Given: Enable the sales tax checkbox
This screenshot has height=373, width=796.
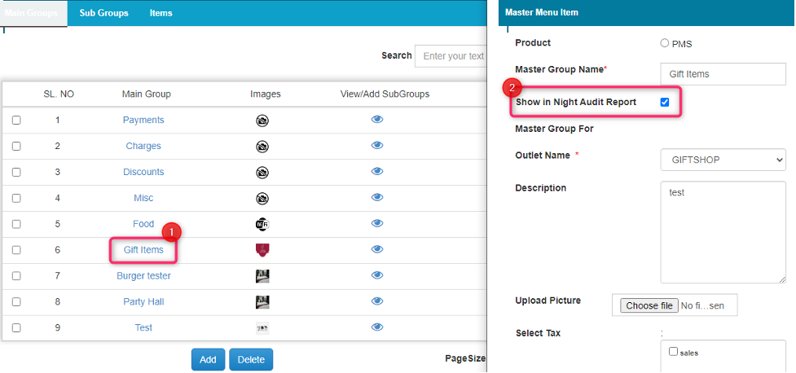Looking at the screenshot, I should click(674, 352).
